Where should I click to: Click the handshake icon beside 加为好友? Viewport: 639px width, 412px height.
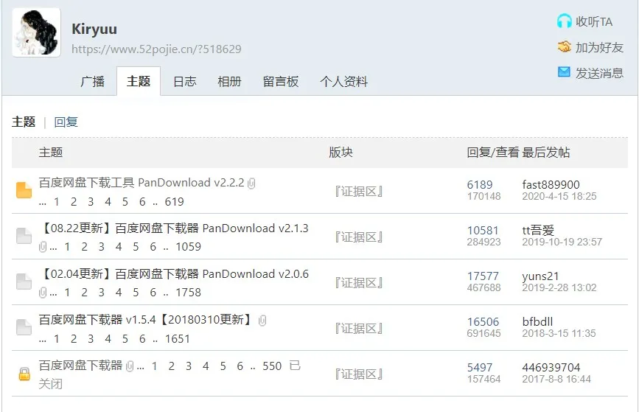[x=565, y=47]
